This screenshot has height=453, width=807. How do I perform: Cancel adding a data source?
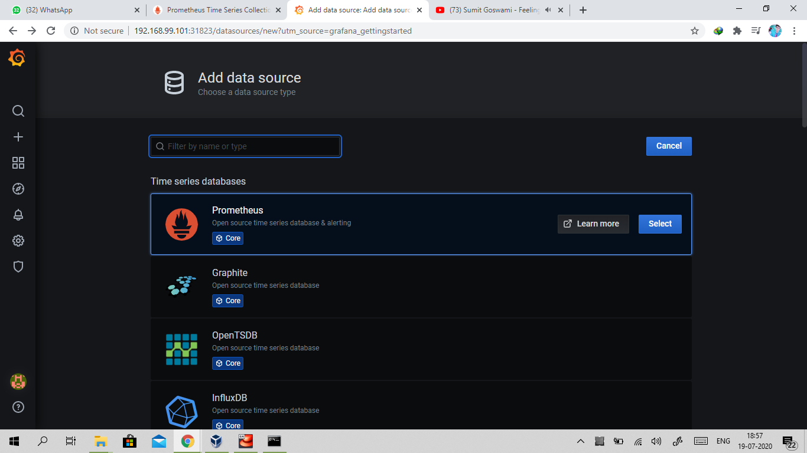tap(669, 146)
